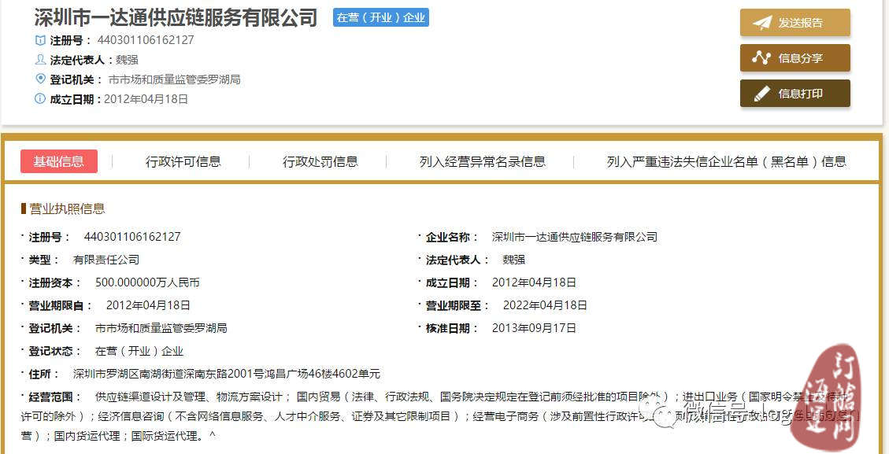
Task: Click the book icon beside header 注册号
Action: pos(40,40)
